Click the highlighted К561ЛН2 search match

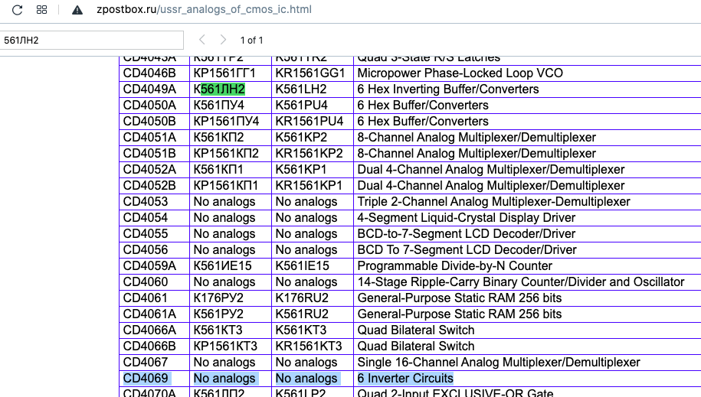(x=222, y=89)
